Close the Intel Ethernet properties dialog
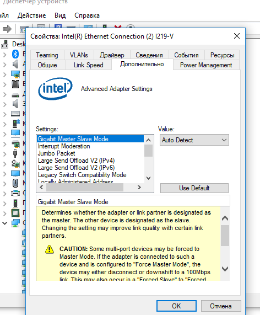260x315 pixels. 237,36
